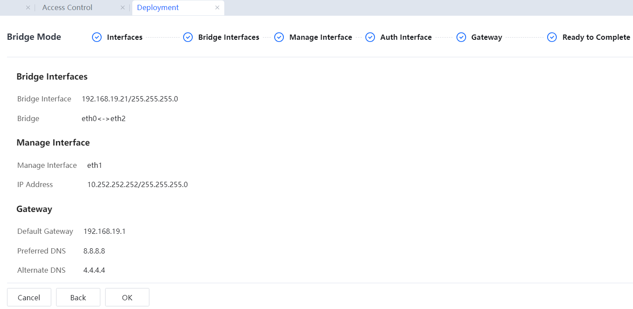Click the Auth Interface step checkmark icon
This screenshot has height=309, width=633.
pos(370,38)
